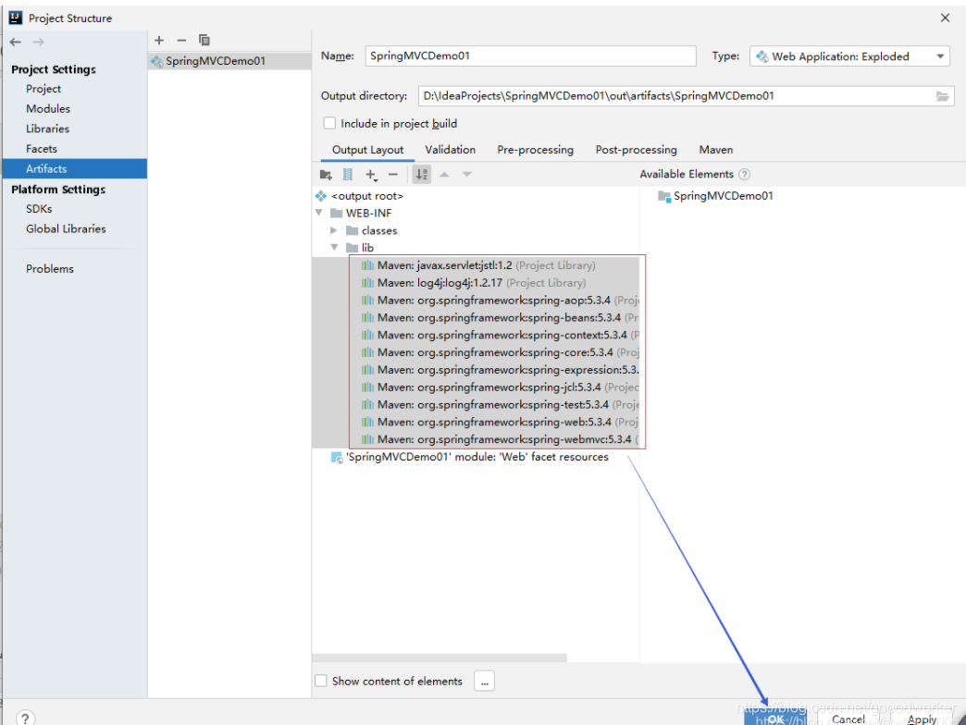
Task: Close the Project Structure dialog
Action: 945,18
